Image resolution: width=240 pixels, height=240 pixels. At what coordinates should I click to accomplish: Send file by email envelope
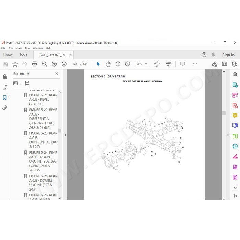[224, 64]
